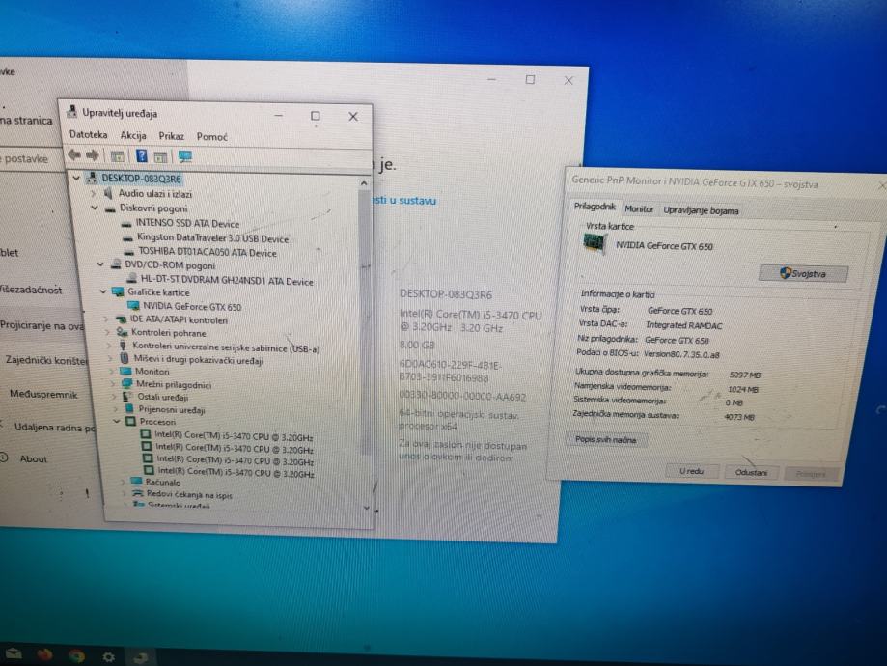Click the 'Version80.7.35.0.a8' BIOS value
Image resolution: width=887 pixels, height=666 pixels.
pyautogui.click(x=681, y=354)
